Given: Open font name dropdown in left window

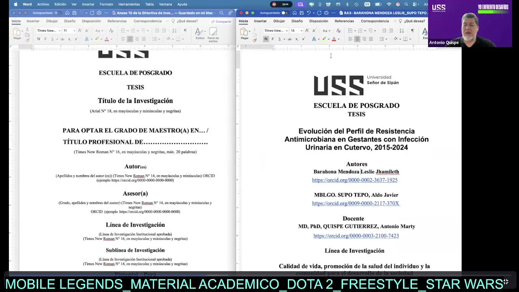Looking at the screenshot, I should pos(59,30).
